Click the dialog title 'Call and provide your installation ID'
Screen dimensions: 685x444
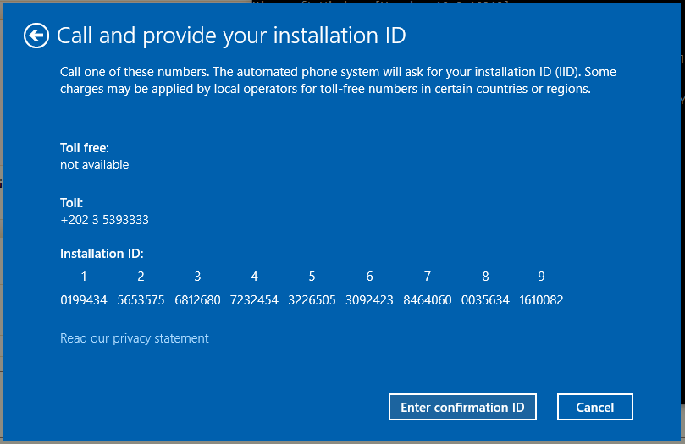231,36
